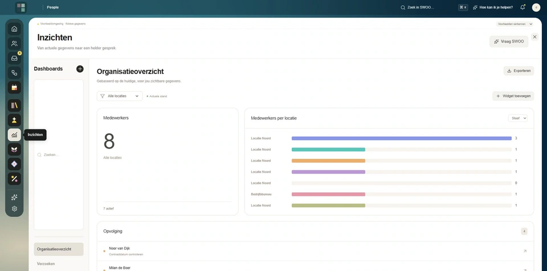Select the Inzichten chart icon in the sidebar
The width and height of the screenshot is (547, 271).
click(x=14, y=134)
